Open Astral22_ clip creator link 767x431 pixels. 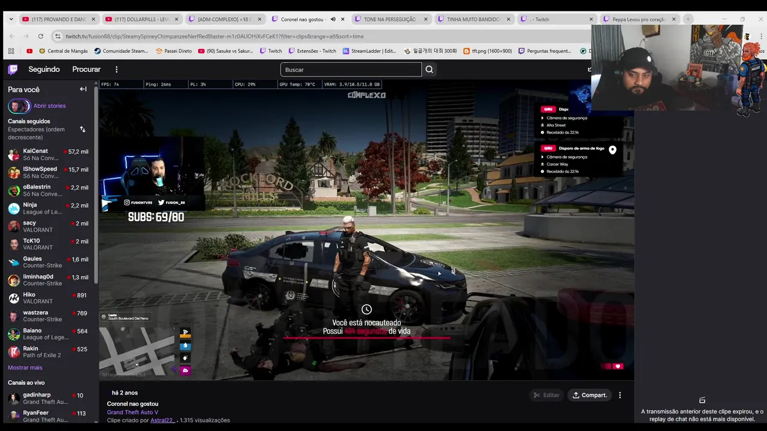(162, 420)
